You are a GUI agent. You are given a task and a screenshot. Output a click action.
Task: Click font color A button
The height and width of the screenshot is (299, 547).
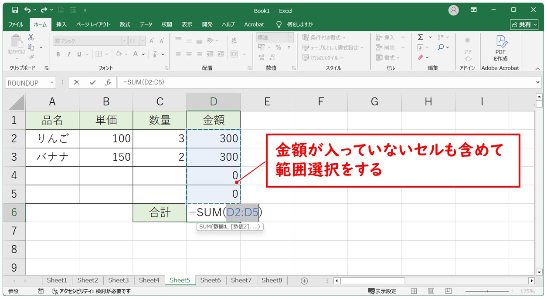[x=135, y=54]
